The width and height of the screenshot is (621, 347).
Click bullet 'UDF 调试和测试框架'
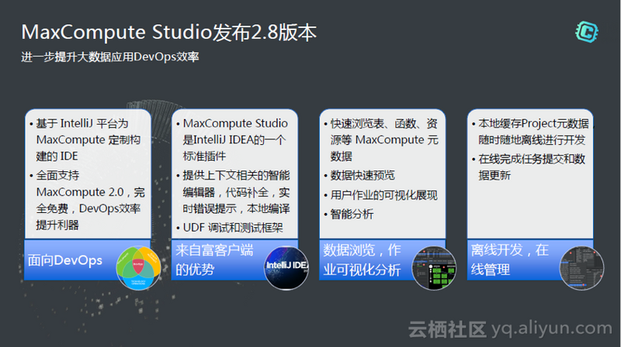tap(230, 228)
